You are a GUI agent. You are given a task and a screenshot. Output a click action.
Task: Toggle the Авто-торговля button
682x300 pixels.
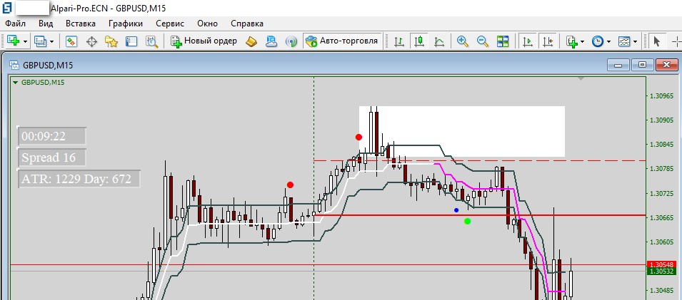coord(342,41)
